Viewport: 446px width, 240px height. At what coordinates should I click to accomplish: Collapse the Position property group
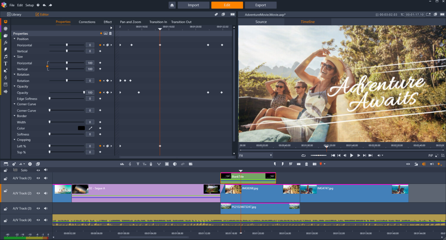(x=15, y=39)
